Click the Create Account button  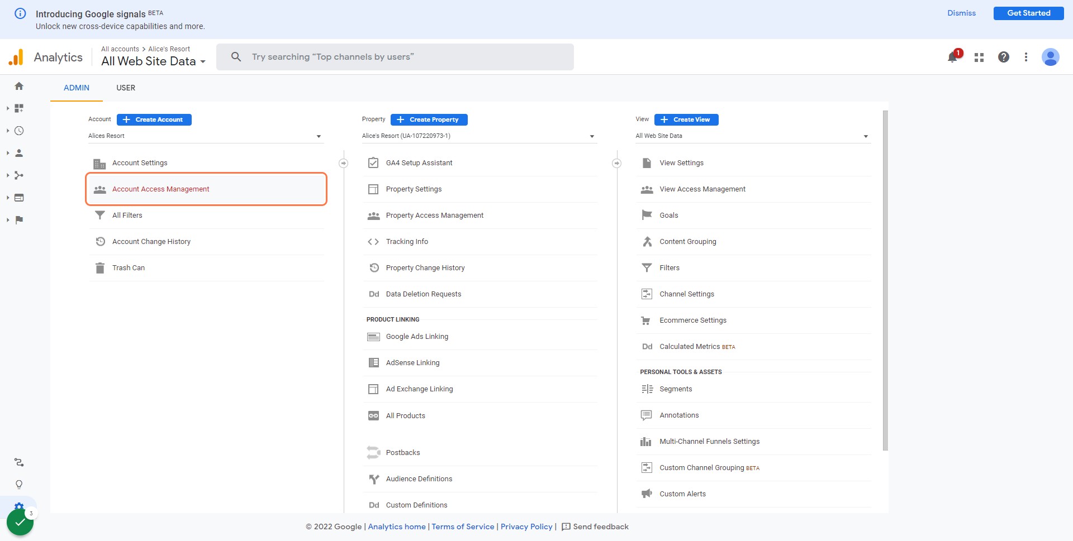(154, 119)
